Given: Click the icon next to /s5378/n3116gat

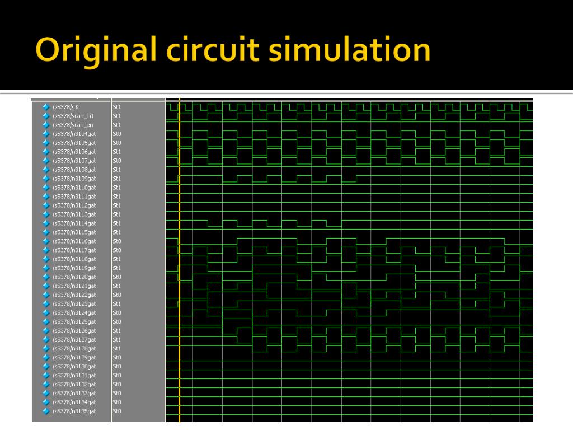Looking at the screenshot, I should coord(46,241).
